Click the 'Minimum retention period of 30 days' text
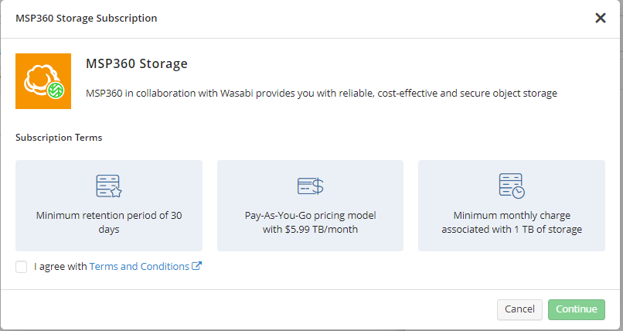Viewport: 623px width, 331px height. tap(109, 223)
